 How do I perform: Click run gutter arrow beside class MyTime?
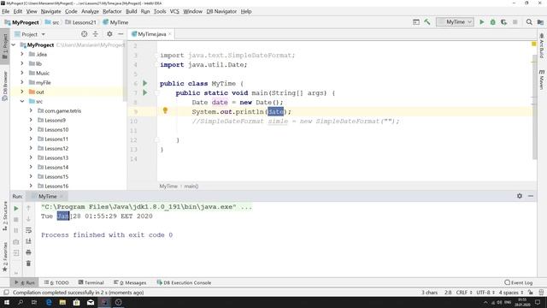click(x=144, y=83)
